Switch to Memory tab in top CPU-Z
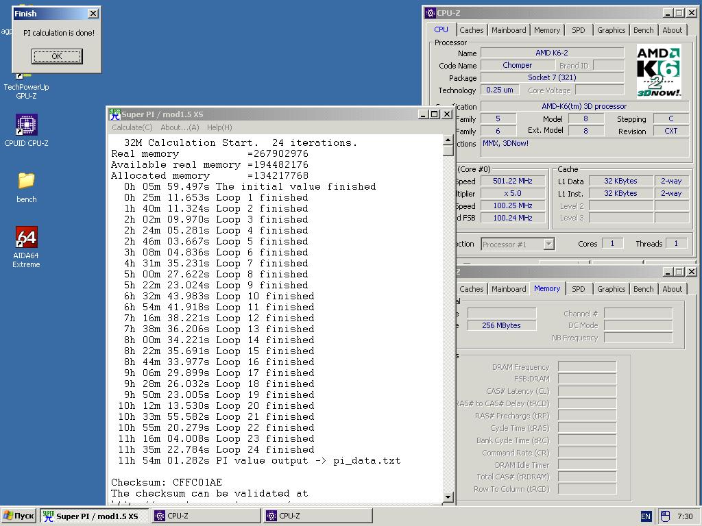The height and width of the screenshot is (526, 702). point(546,30)
